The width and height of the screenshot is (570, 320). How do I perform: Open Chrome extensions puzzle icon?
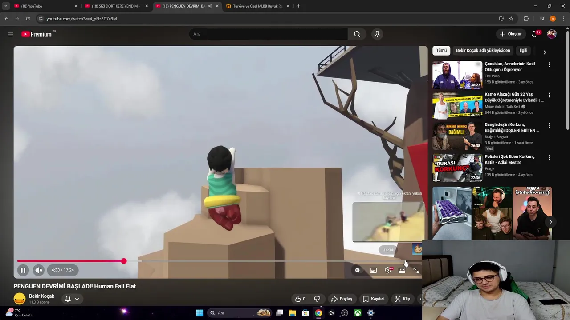click(526, 19)
